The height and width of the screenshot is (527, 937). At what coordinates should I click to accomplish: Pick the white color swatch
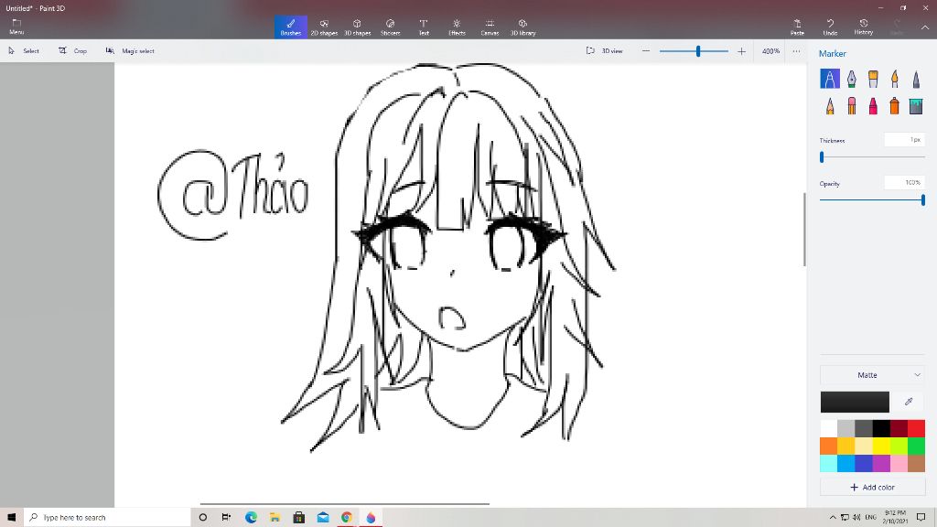point(828,428)
